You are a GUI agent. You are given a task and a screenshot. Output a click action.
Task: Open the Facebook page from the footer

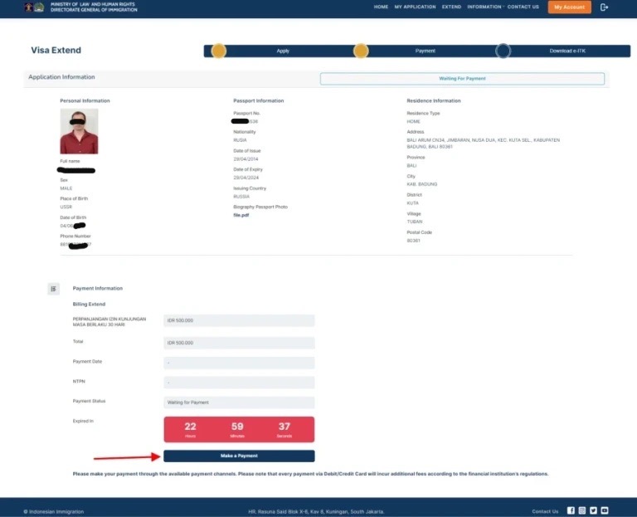571,510
